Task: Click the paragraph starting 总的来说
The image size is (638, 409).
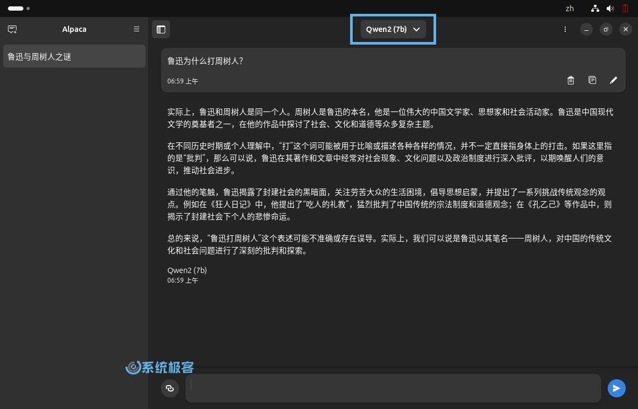Action: point(390,245)
